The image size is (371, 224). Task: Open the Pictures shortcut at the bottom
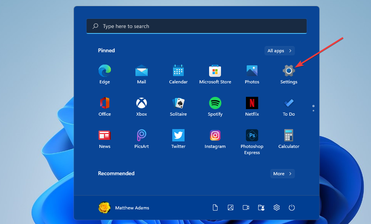(x=231, y=207)
